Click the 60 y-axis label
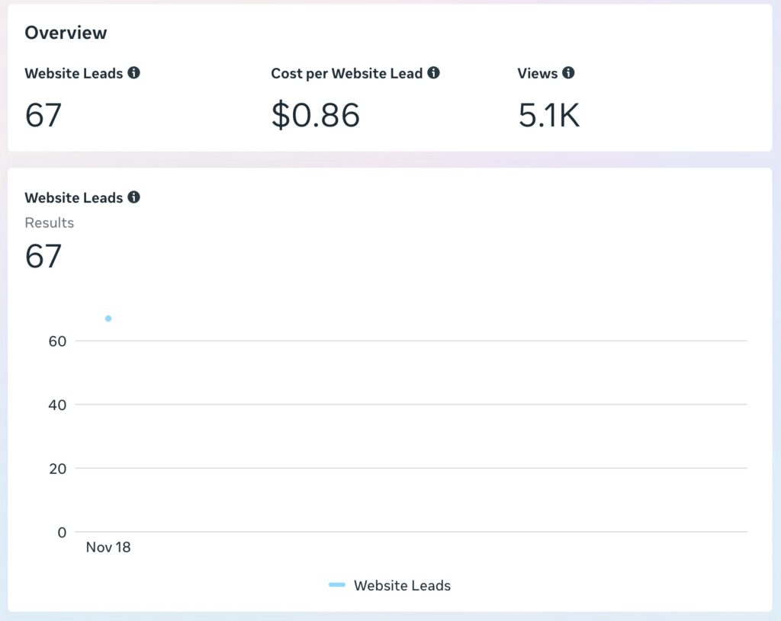Screen dimensions: 781x621 coord(57,341)
